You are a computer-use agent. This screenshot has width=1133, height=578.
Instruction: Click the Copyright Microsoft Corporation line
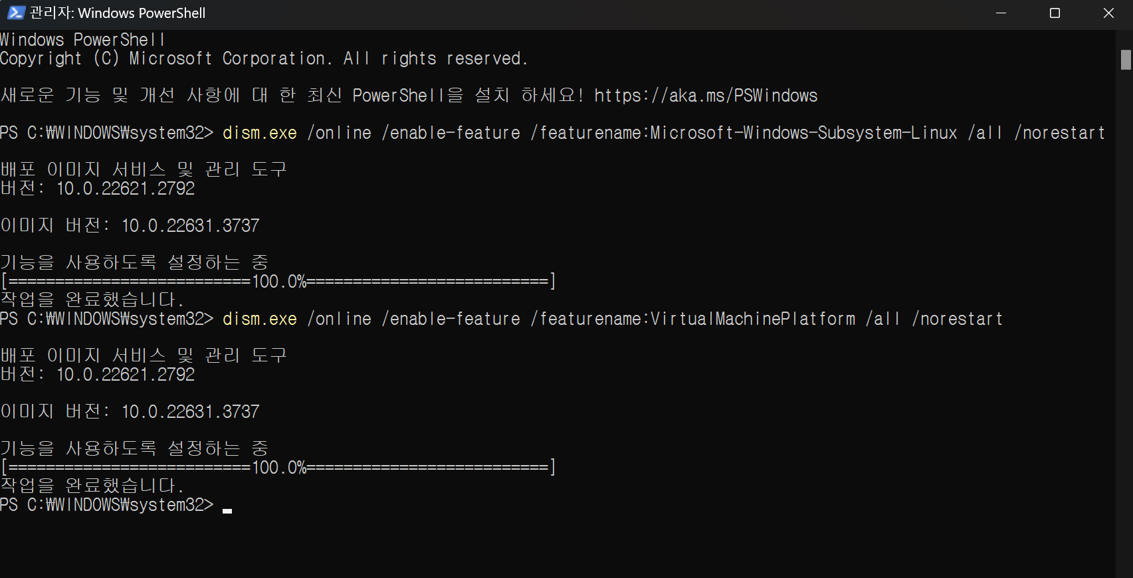tap(263, 58)
